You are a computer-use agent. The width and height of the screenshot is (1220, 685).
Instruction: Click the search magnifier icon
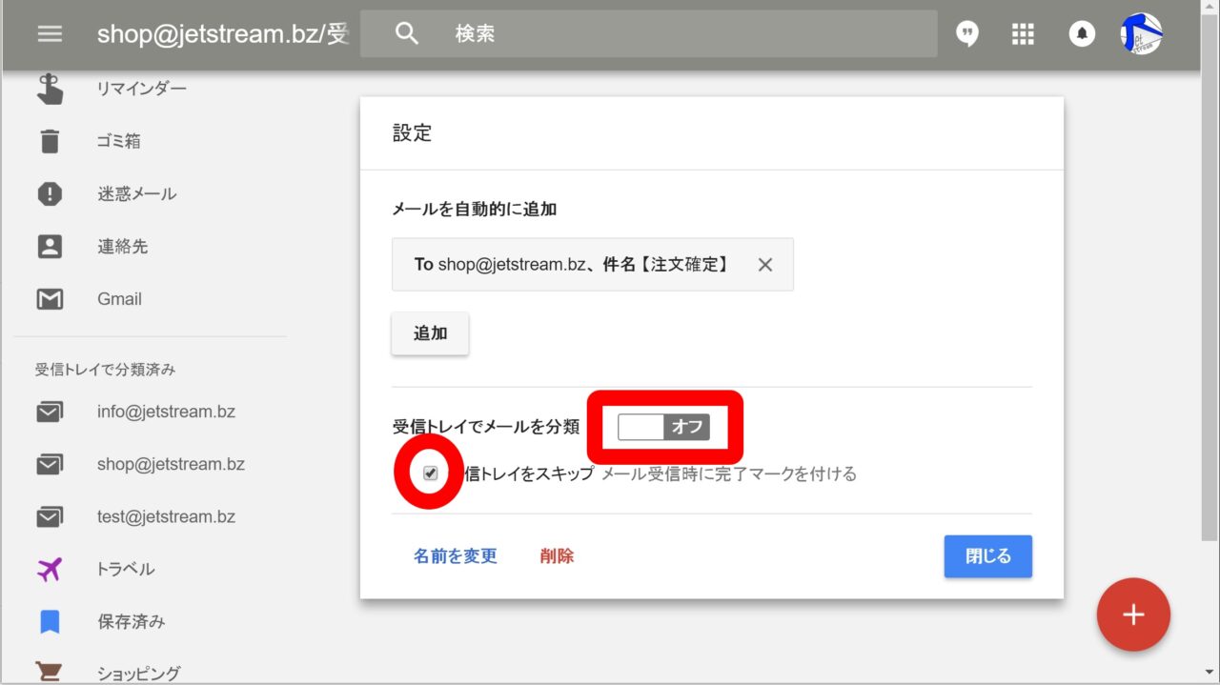407,34
